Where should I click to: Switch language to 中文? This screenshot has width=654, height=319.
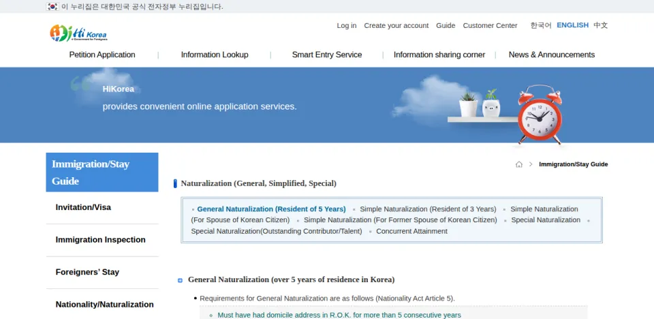(x=601, y=25)
